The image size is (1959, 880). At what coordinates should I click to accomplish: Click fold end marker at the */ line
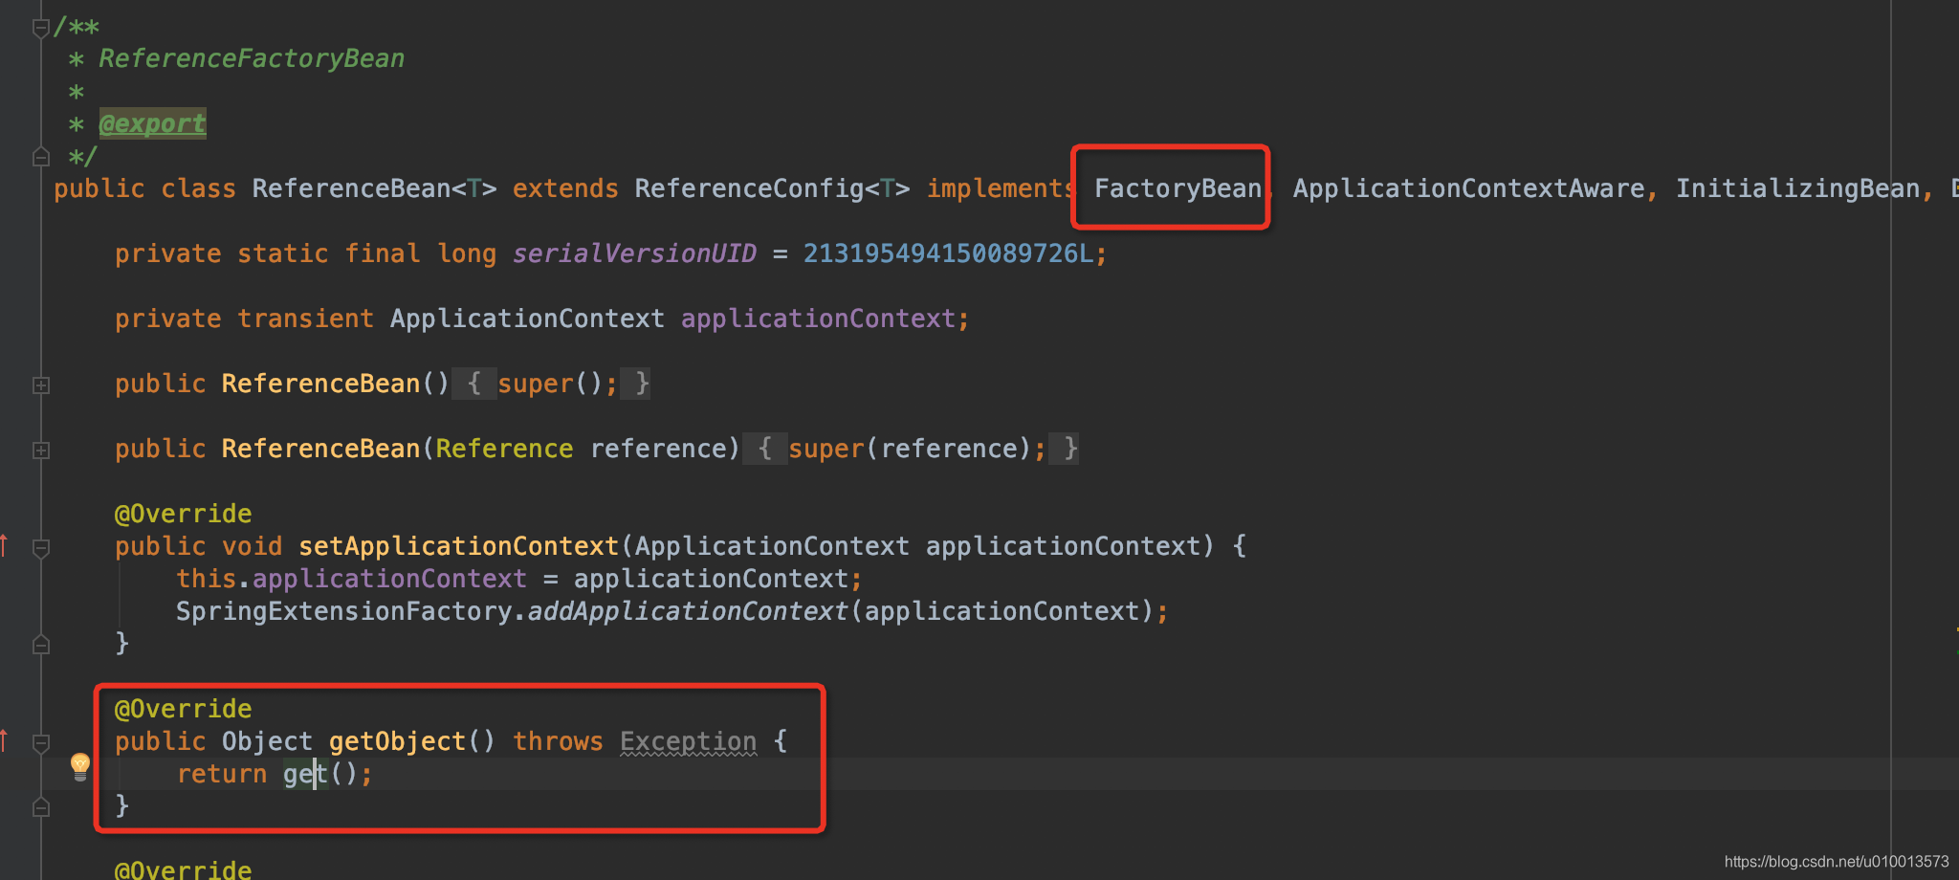(x=41, y=156)
